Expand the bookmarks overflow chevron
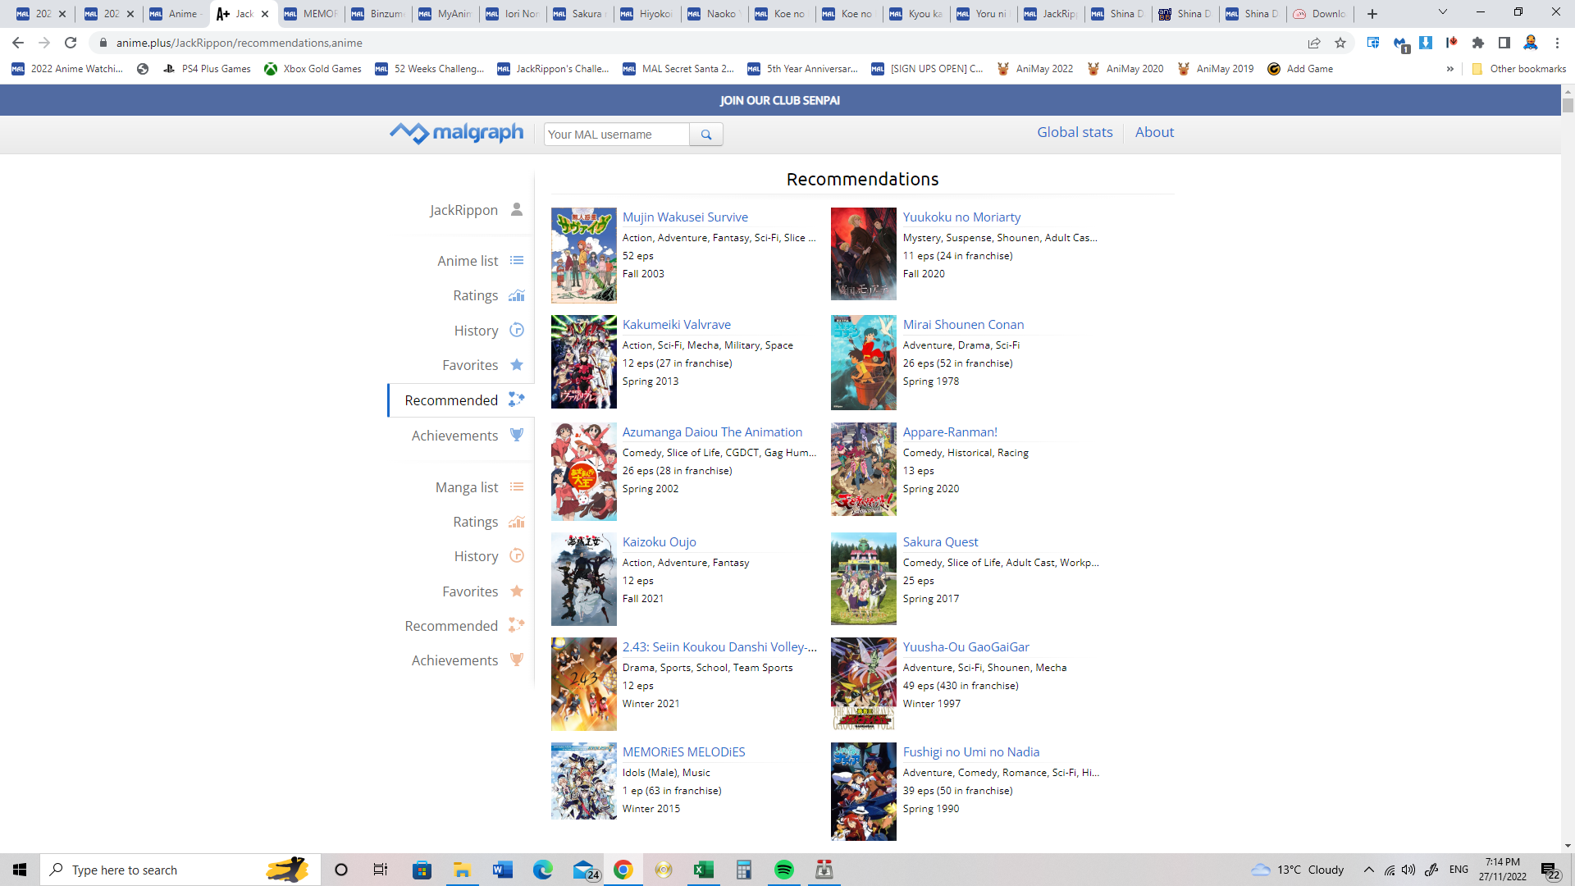 [1449, 69]
